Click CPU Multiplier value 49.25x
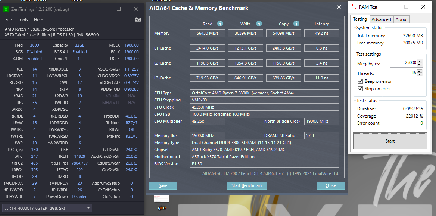The width and height of the screenshot is (436, 216). 208,122
